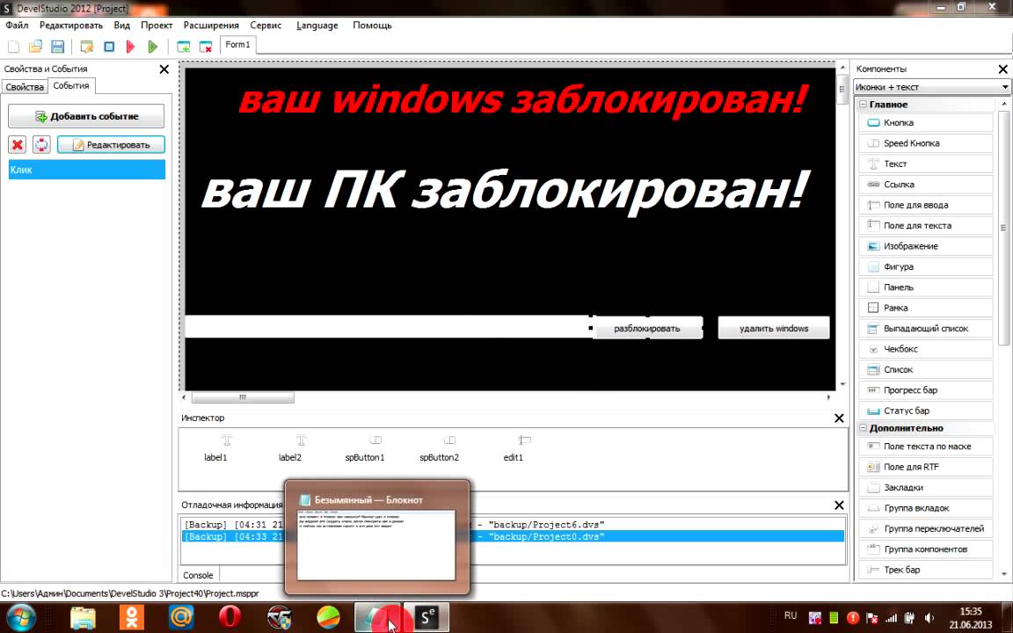
Task: Select edit1 in the Inspector
Action: click(x=514, y=448)
